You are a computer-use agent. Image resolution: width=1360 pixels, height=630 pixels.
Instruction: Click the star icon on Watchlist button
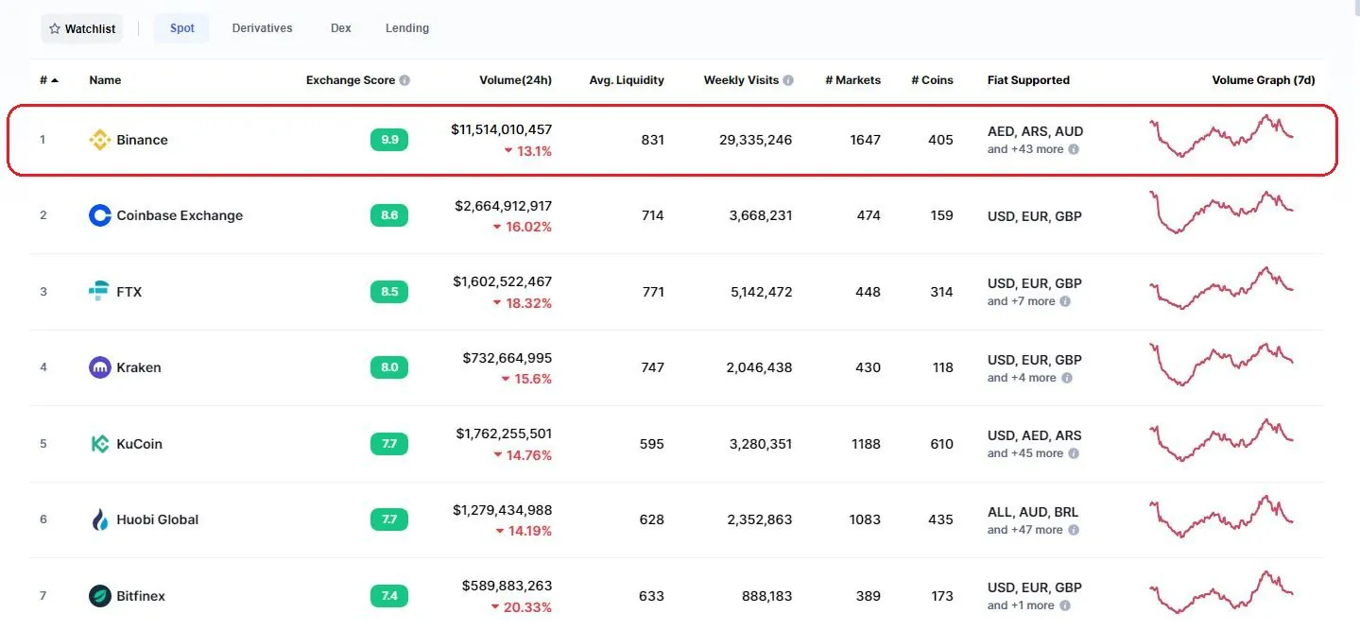click(55, 29)
